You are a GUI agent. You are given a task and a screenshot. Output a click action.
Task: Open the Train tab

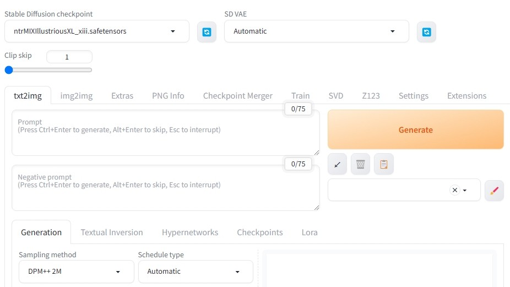pos(301,96)
